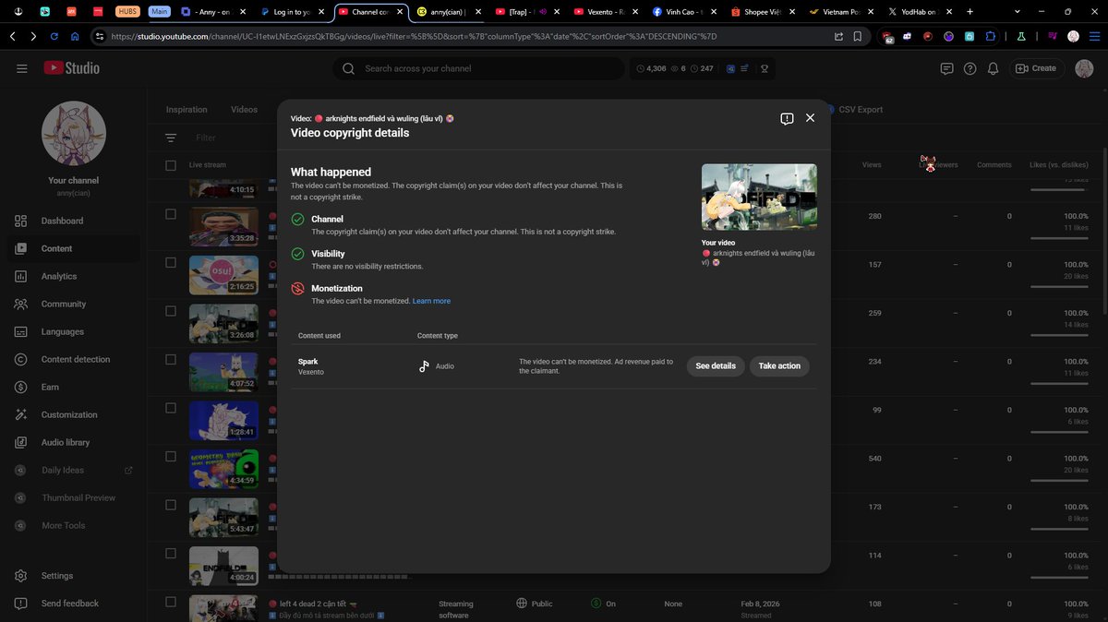Open Analytics in the sidebar
The image size is (1108, 622).
coord(72,276)
